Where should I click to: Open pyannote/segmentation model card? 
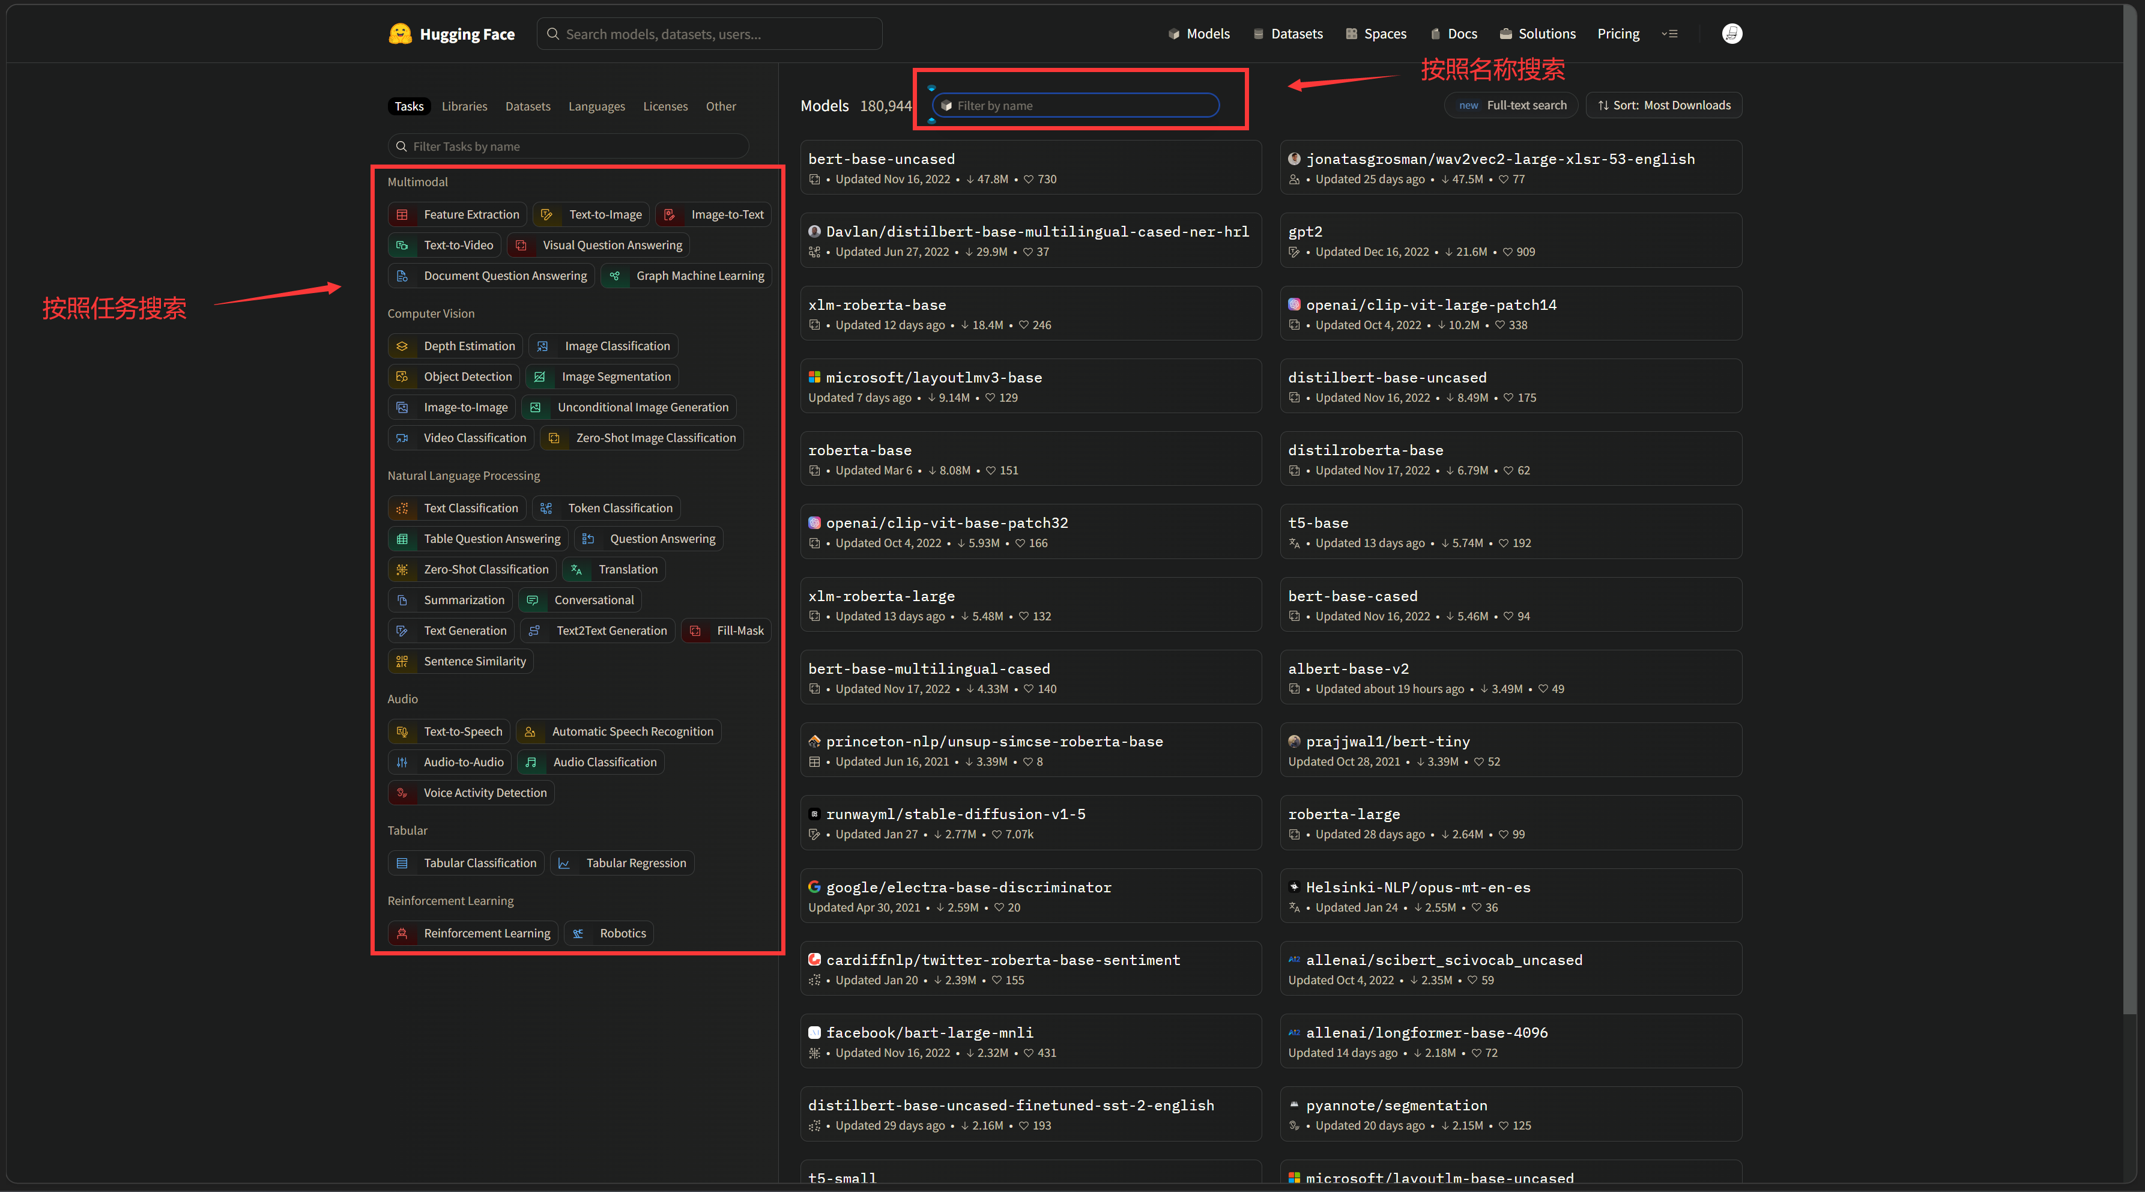coord(1510,1115)
